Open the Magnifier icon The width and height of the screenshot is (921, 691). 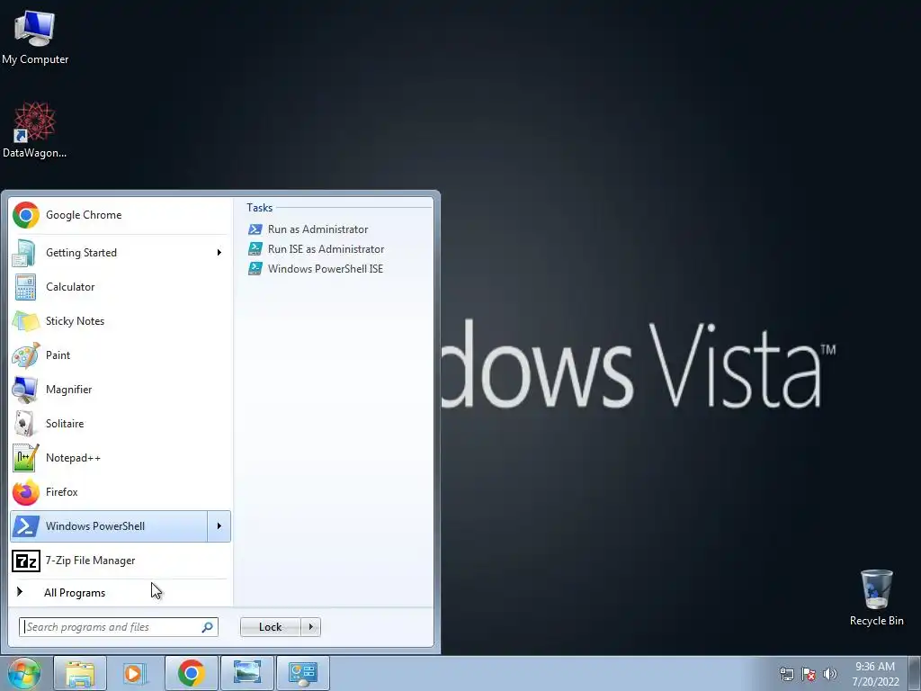click(25, 390)
